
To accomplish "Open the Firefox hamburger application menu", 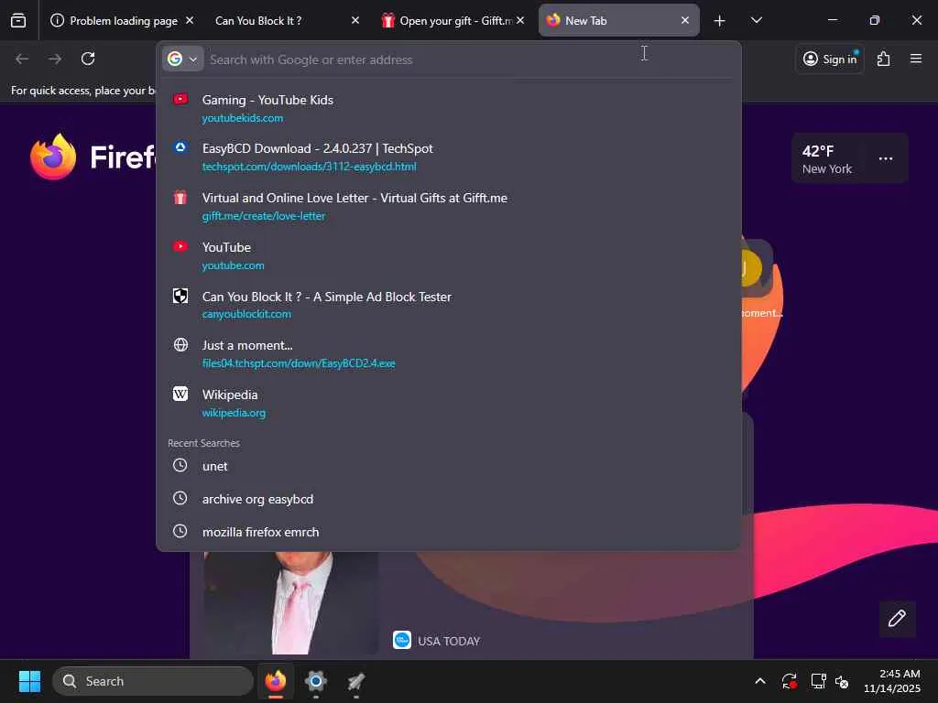I will [x=916, y=59].
